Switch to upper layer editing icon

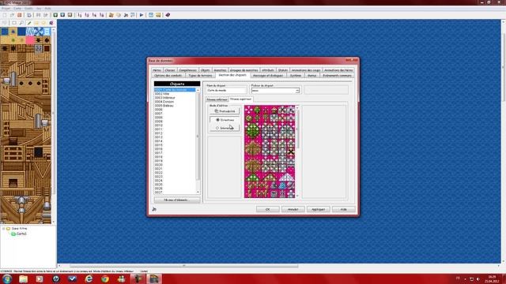(62, 15)
